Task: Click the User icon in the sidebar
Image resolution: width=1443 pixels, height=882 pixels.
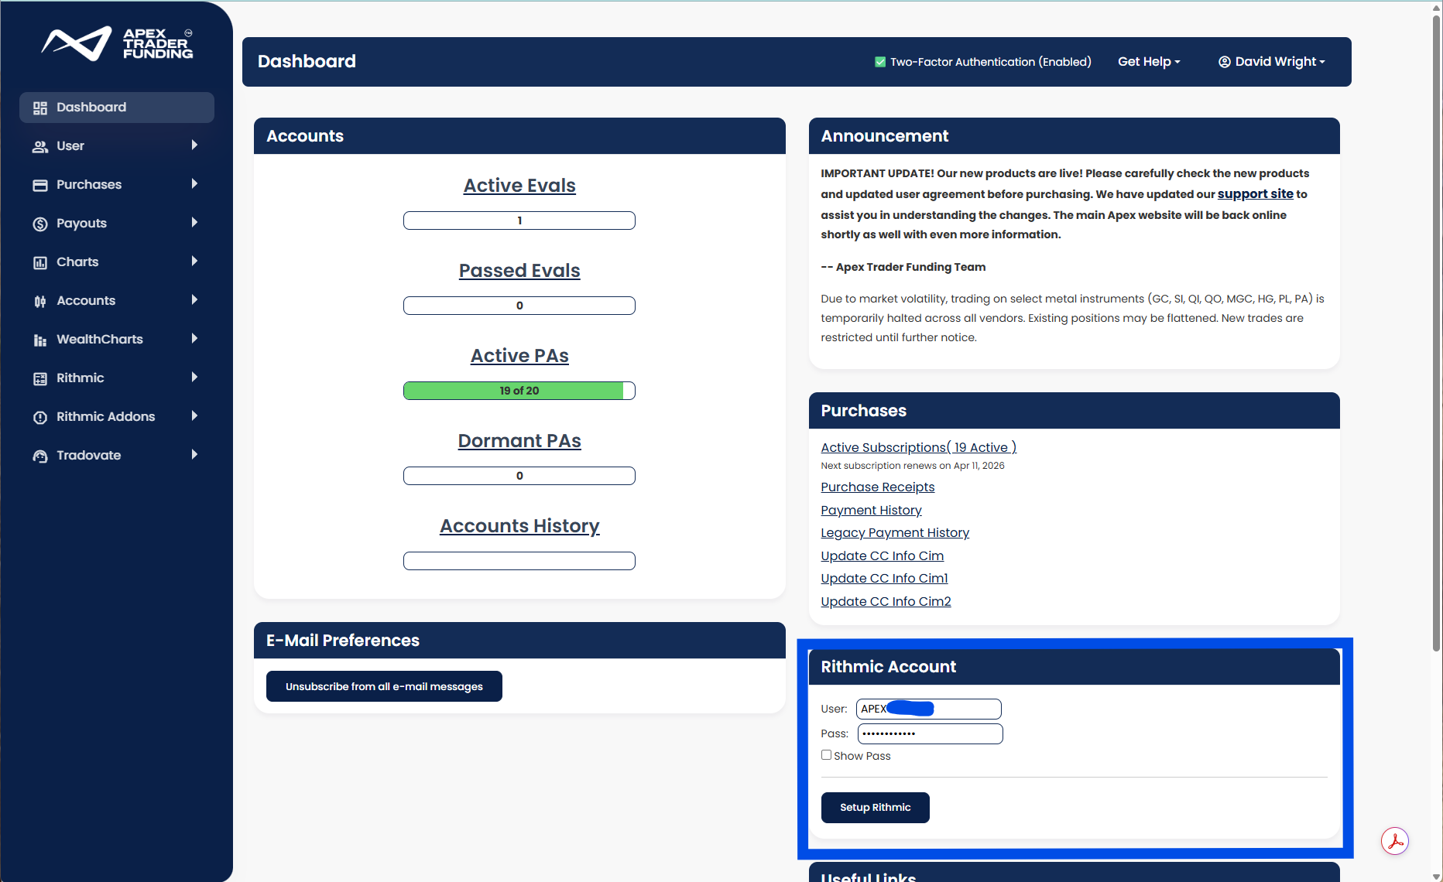Action: [40, 145]
